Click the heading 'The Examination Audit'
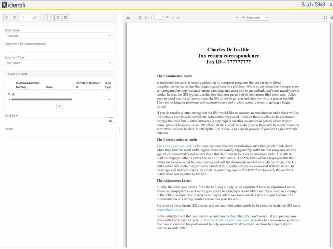Image resolution: width=333 pixels, height=249 pixels. (x=174, y=76)
